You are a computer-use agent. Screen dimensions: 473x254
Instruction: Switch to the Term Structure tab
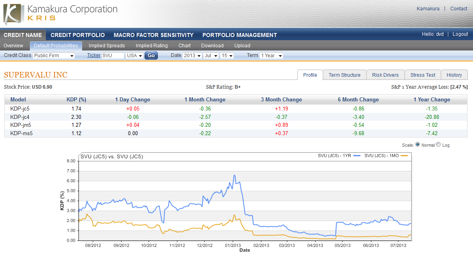point(345,75)
